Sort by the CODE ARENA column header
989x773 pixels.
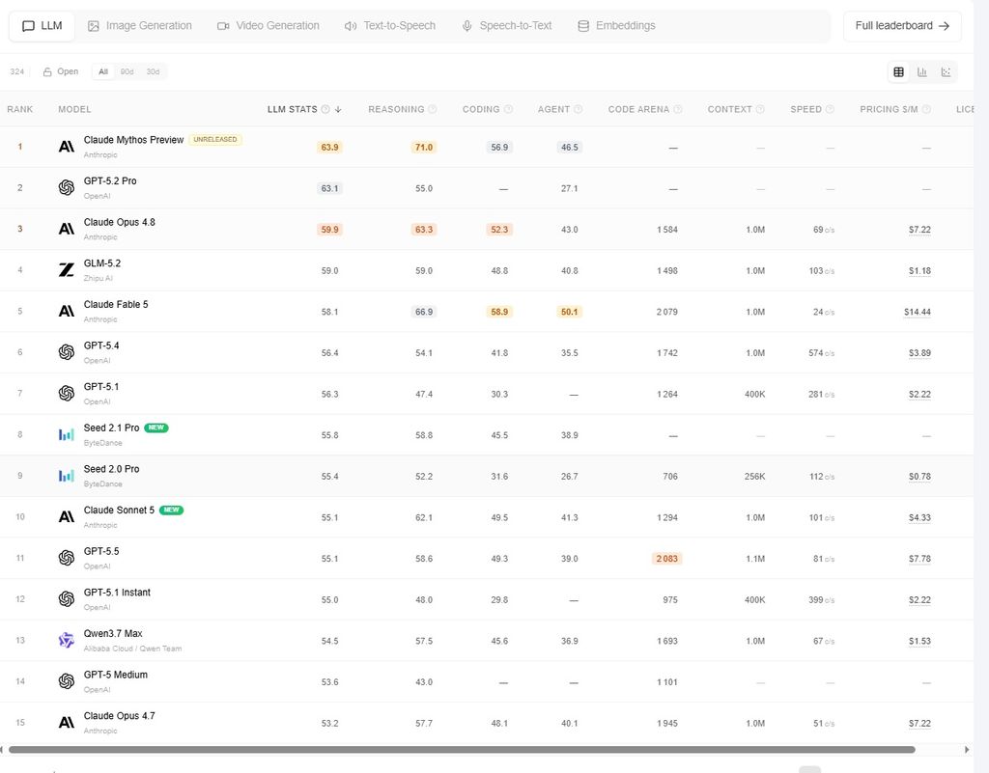click(x=638, y=110)
